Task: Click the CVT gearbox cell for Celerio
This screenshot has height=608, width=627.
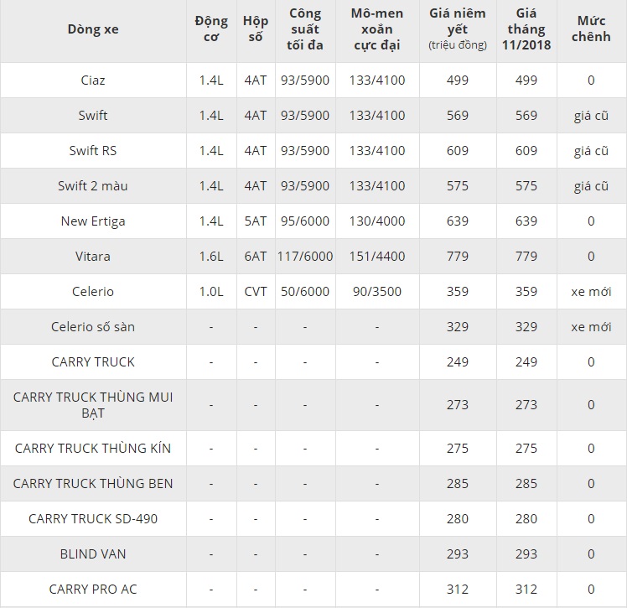Action: coord(255,292)
